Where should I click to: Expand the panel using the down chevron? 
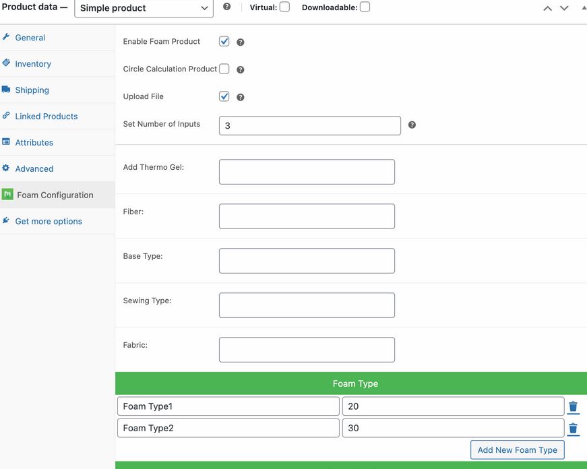[564, 7]
